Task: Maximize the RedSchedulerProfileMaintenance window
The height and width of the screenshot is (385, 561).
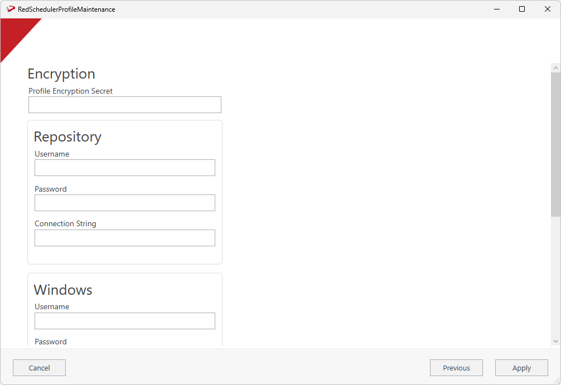Action: (522, 9)
